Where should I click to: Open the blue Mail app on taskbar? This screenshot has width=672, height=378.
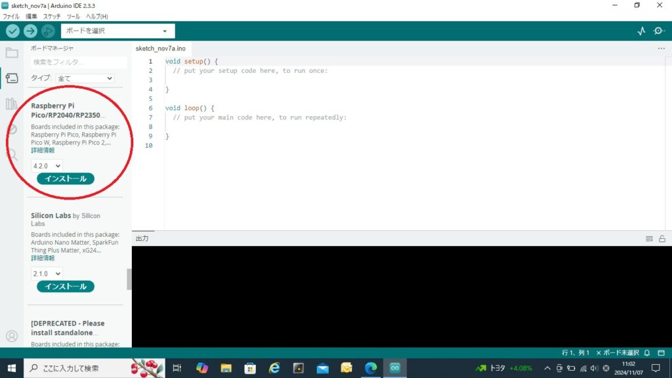323,368
